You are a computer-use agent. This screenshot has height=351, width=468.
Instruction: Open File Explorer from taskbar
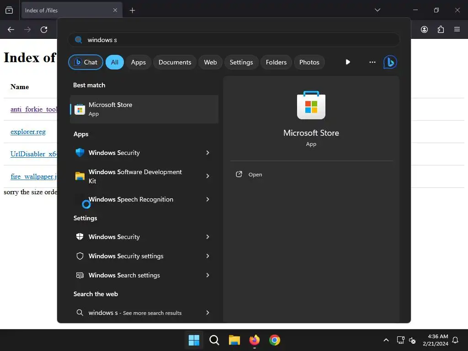(x=234, y=340)
